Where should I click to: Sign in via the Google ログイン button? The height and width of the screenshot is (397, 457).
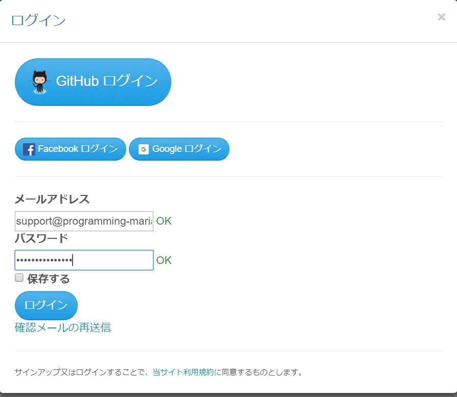179,149
